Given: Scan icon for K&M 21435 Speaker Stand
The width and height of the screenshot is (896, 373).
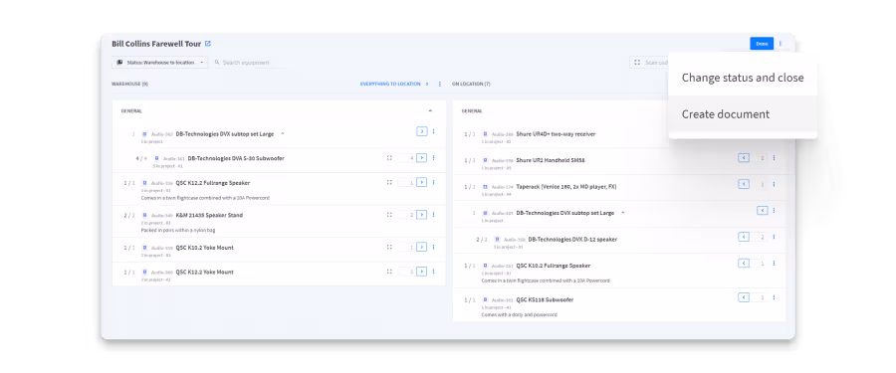Looking at the screenshot, I should click(x=389, y=215).
